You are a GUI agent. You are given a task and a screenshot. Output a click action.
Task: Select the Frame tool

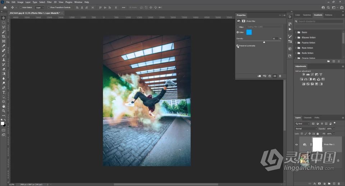click(4, 41)
